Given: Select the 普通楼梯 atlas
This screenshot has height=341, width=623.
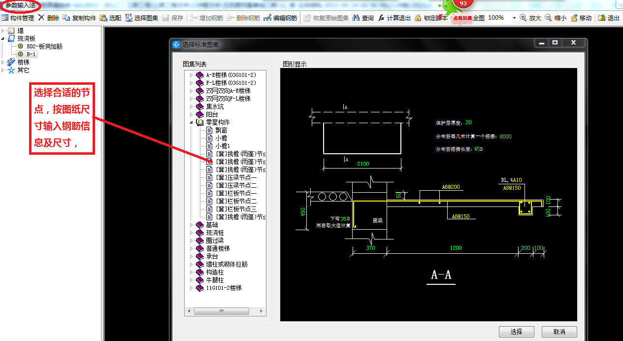Looking at the screenshot, I should 218,248.
